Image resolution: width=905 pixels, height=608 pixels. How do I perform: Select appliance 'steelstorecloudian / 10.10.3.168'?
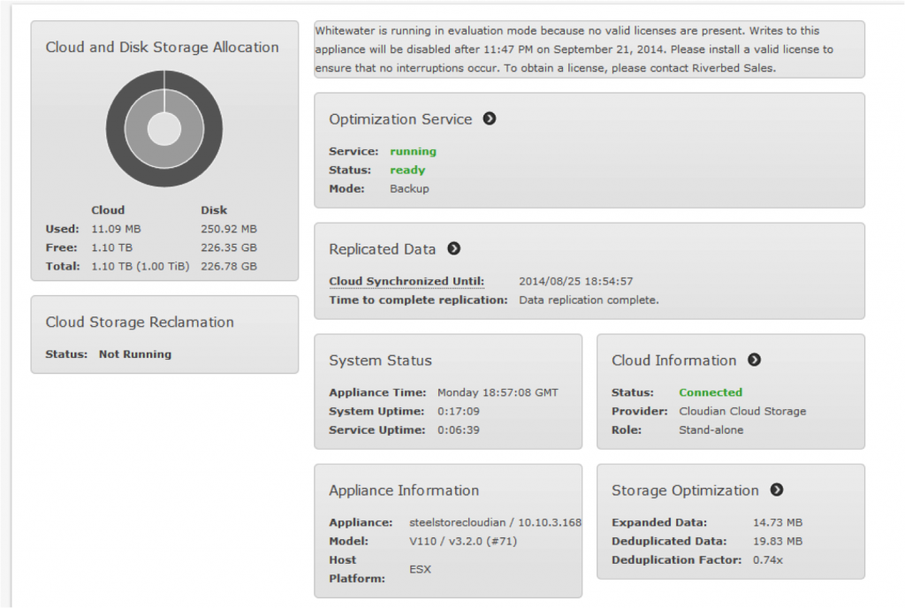point(495,522)
